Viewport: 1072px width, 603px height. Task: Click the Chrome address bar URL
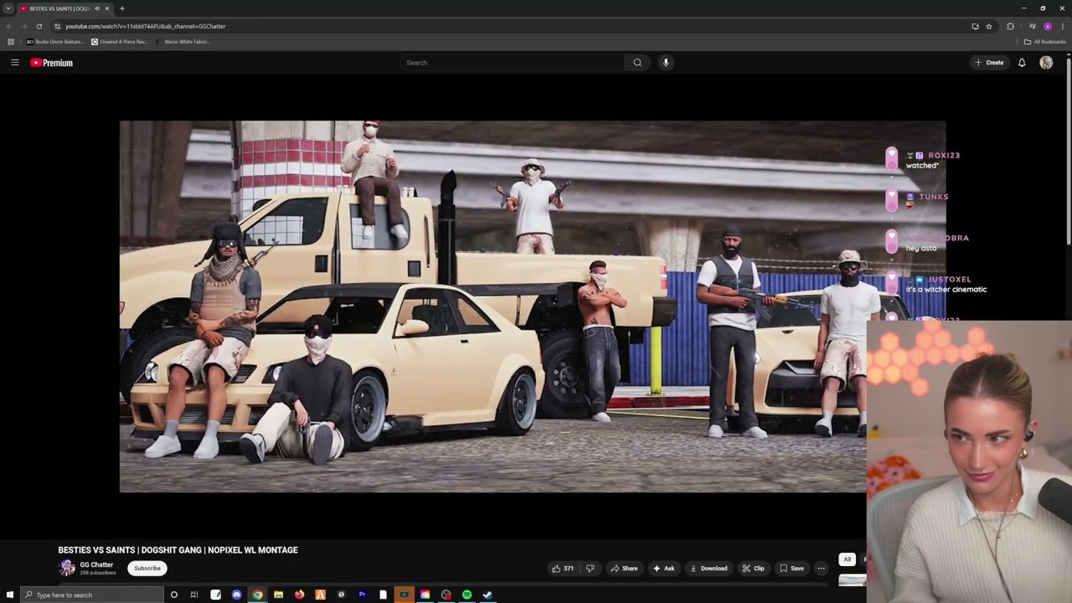coord(145,26)
